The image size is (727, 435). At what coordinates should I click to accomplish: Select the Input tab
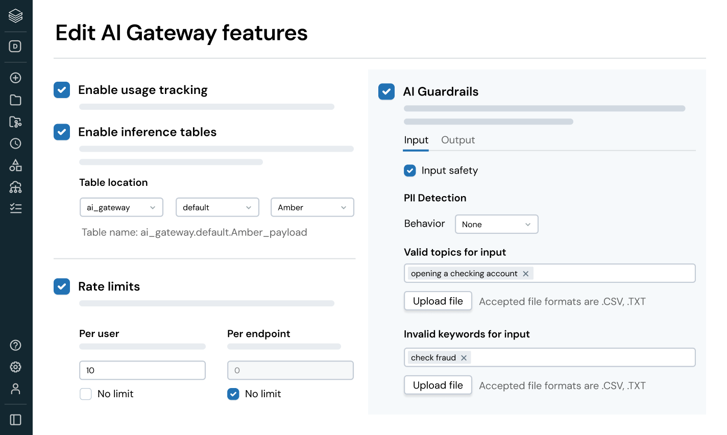(416, 140)
